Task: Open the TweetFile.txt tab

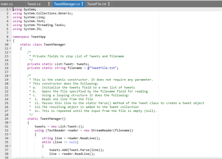Action: point(97,4)
